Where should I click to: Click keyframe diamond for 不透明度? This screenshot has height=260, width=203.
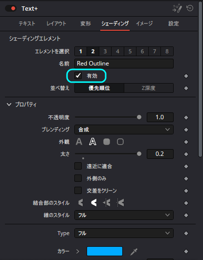[x=186, y=118]
